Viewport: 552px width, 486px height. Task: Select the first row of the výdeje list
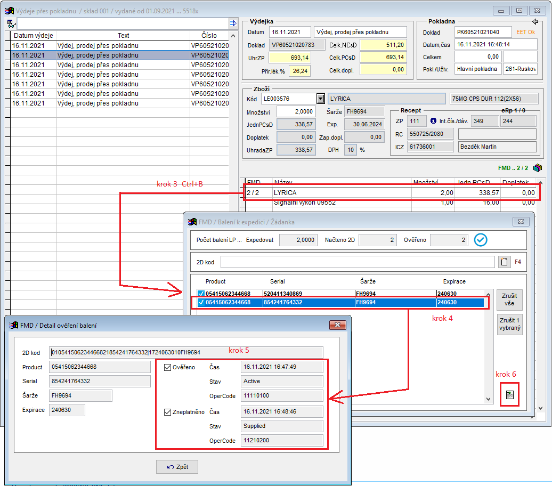[120, 46]
